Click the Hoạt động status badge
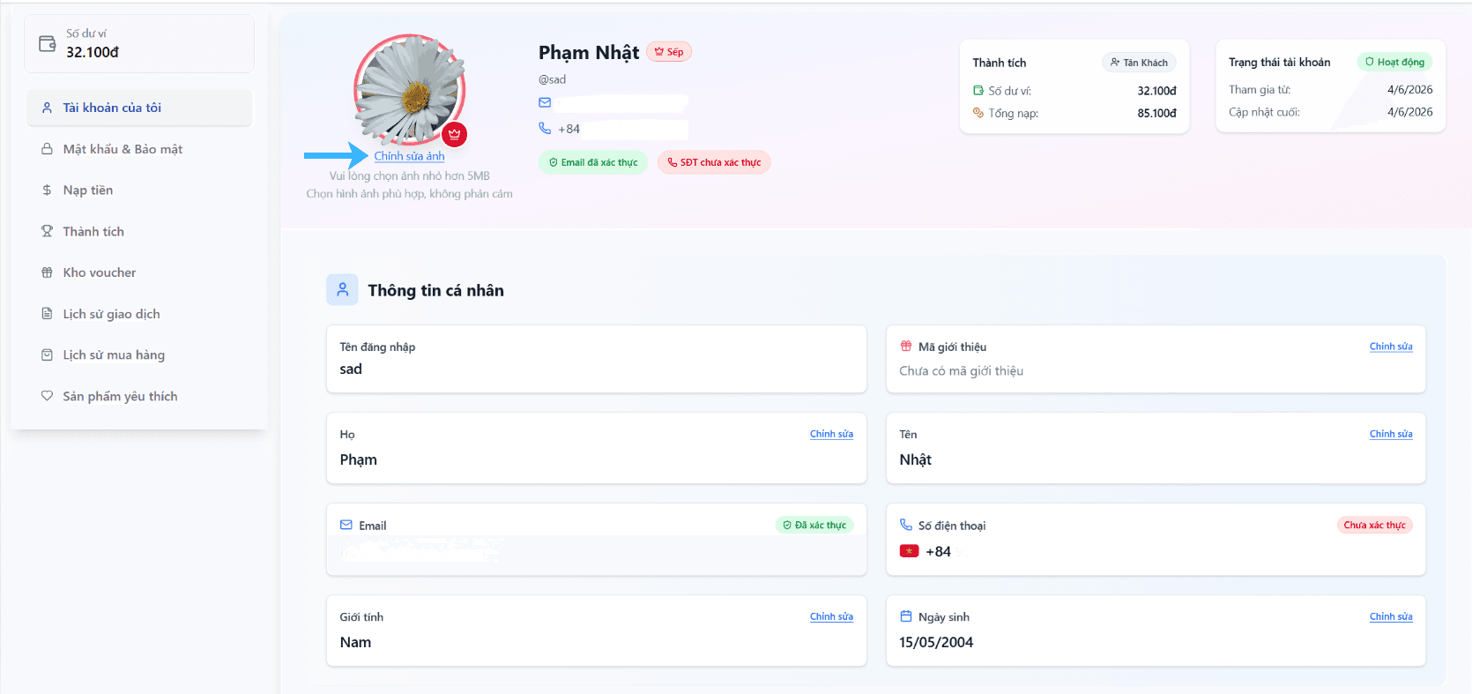Screen dimensions: 1472x694 1394,62
